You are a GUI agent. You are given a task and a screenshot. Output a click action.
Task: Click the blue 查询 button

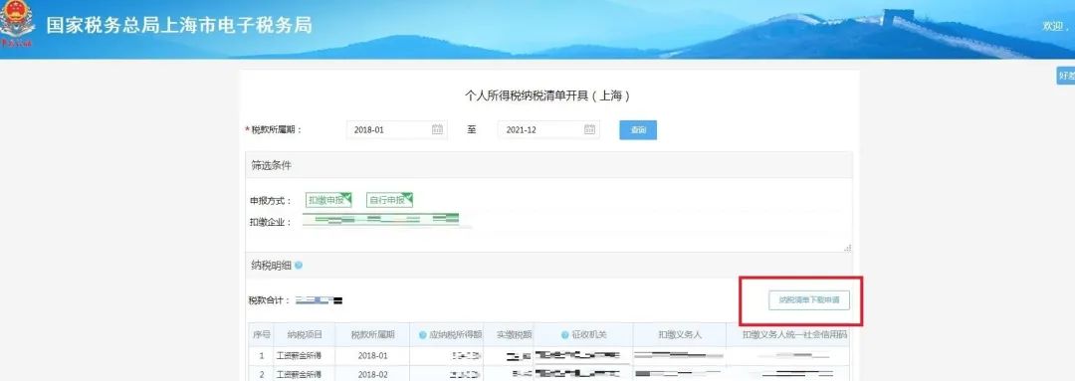pos(638,129)
